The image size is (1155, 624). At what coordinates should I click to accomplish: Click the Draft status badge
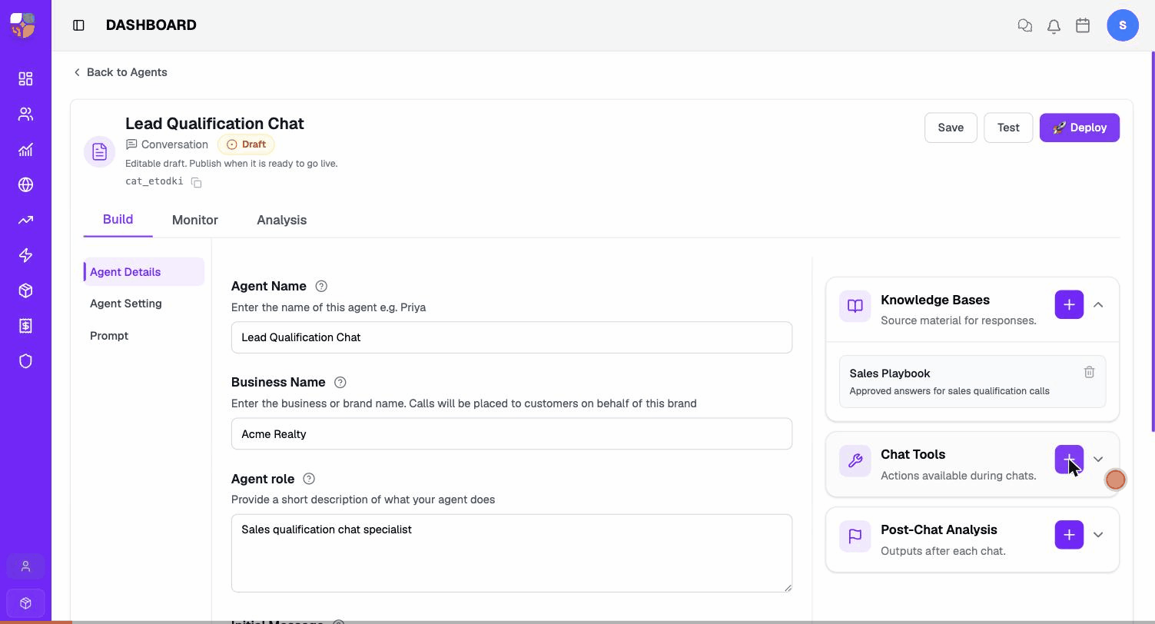(x=246, y=144)
